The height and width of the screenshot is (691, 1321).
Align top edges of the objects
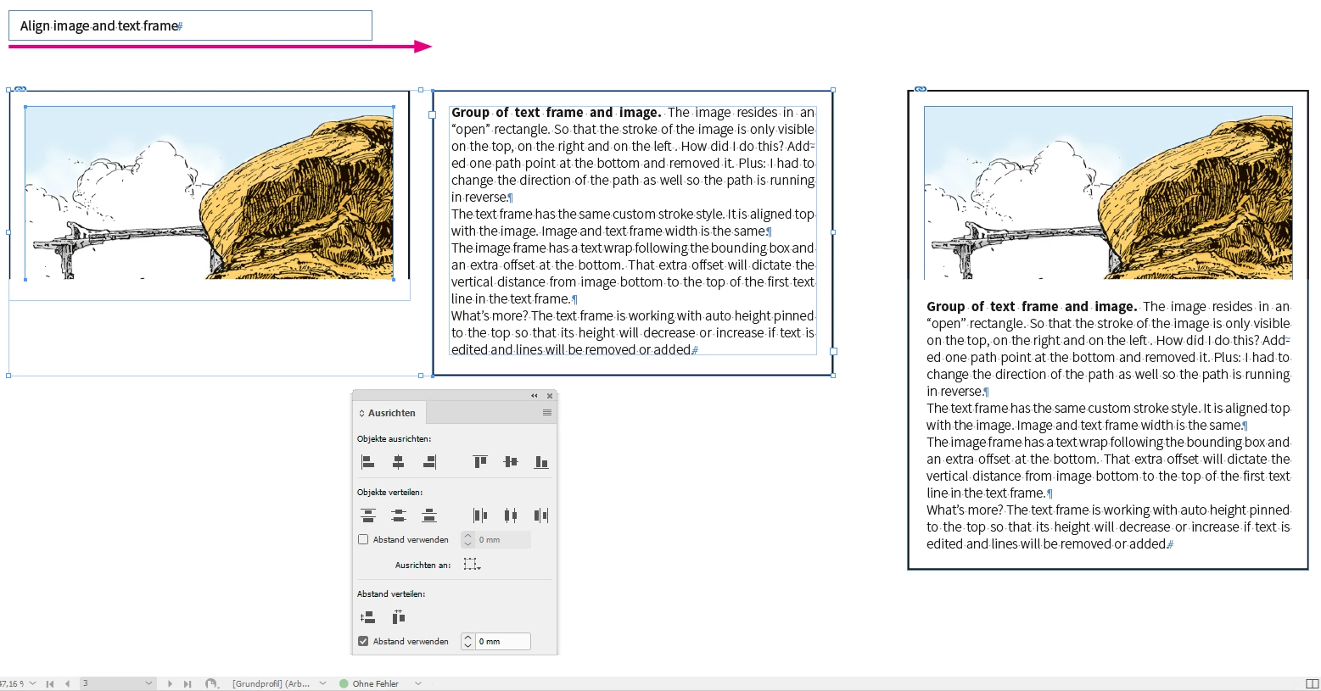(480, 462)
